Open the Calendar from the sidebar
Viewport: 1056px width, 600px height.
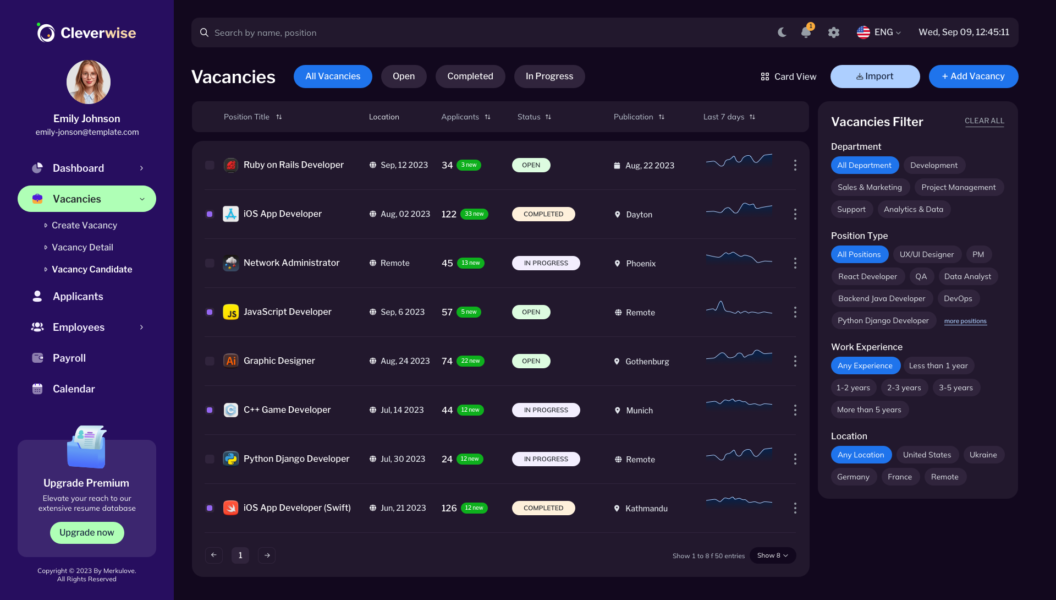[x=73, y=389]
